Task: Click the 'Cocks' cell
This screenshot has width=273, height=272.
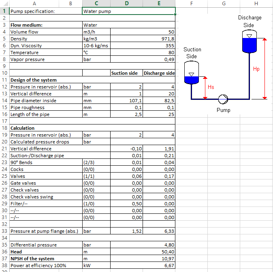Action: click(x=46, y=169)
